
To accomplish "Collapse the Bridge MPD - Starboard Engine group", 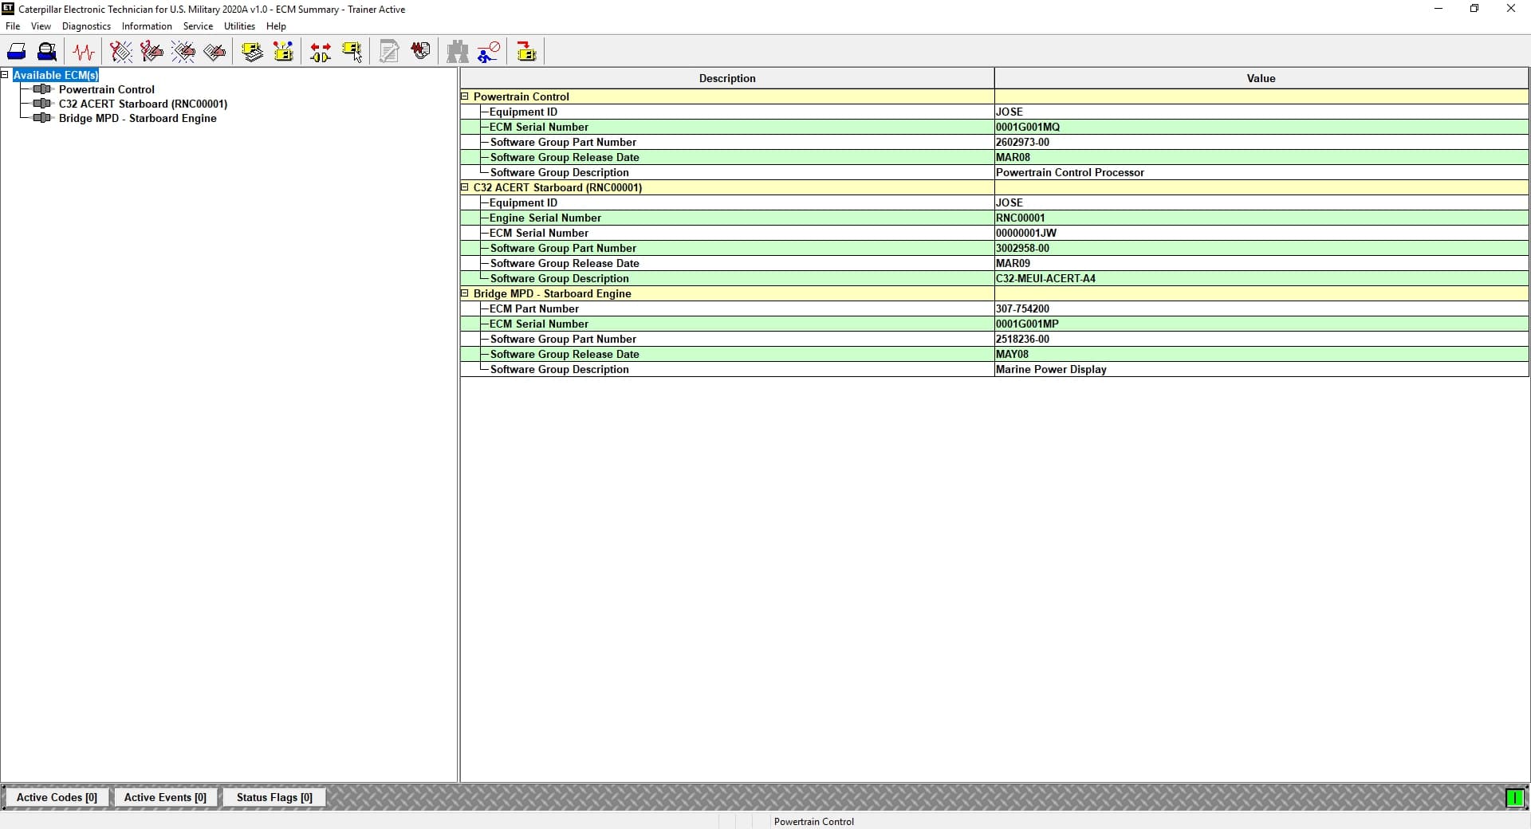I will [x=465, y=293].
